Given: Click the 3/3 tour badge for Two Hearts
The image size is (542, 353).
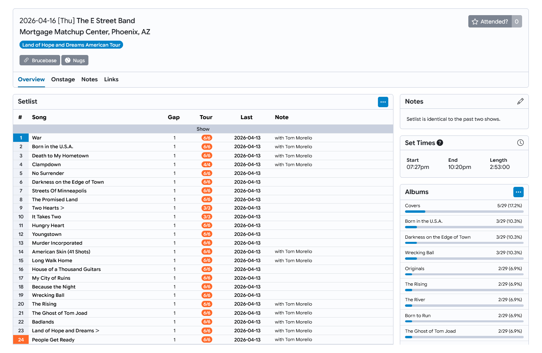Looking at the screenshot, I should pyautogui.click(x=206, y=208).
